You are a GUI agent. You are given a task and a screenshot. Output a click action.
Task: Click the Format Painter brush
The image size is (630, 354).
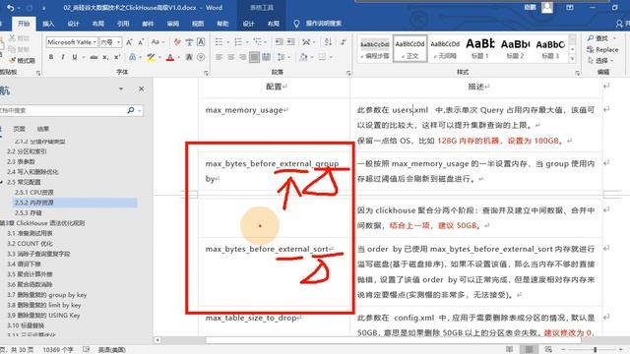click(22, 60)
